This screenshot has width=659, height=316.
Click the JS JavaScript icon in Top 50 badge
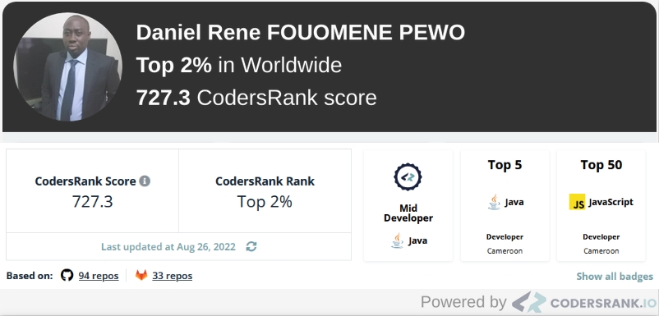click(x=577, y=202)
